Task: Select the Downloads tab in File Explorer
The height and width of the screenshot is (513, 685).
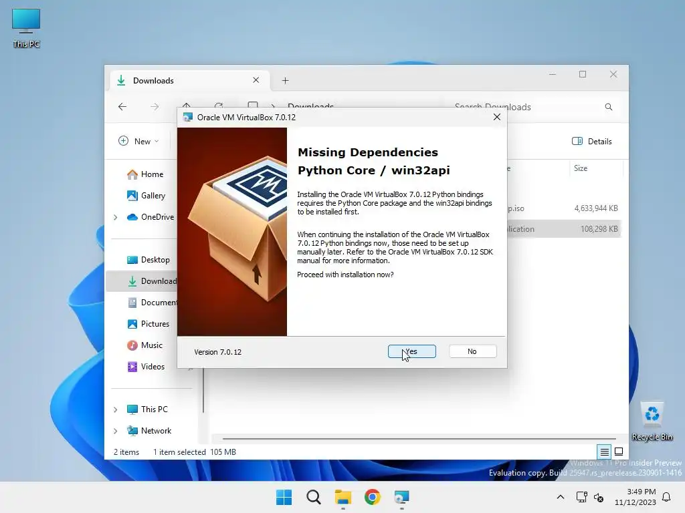Action: (189, 80)
